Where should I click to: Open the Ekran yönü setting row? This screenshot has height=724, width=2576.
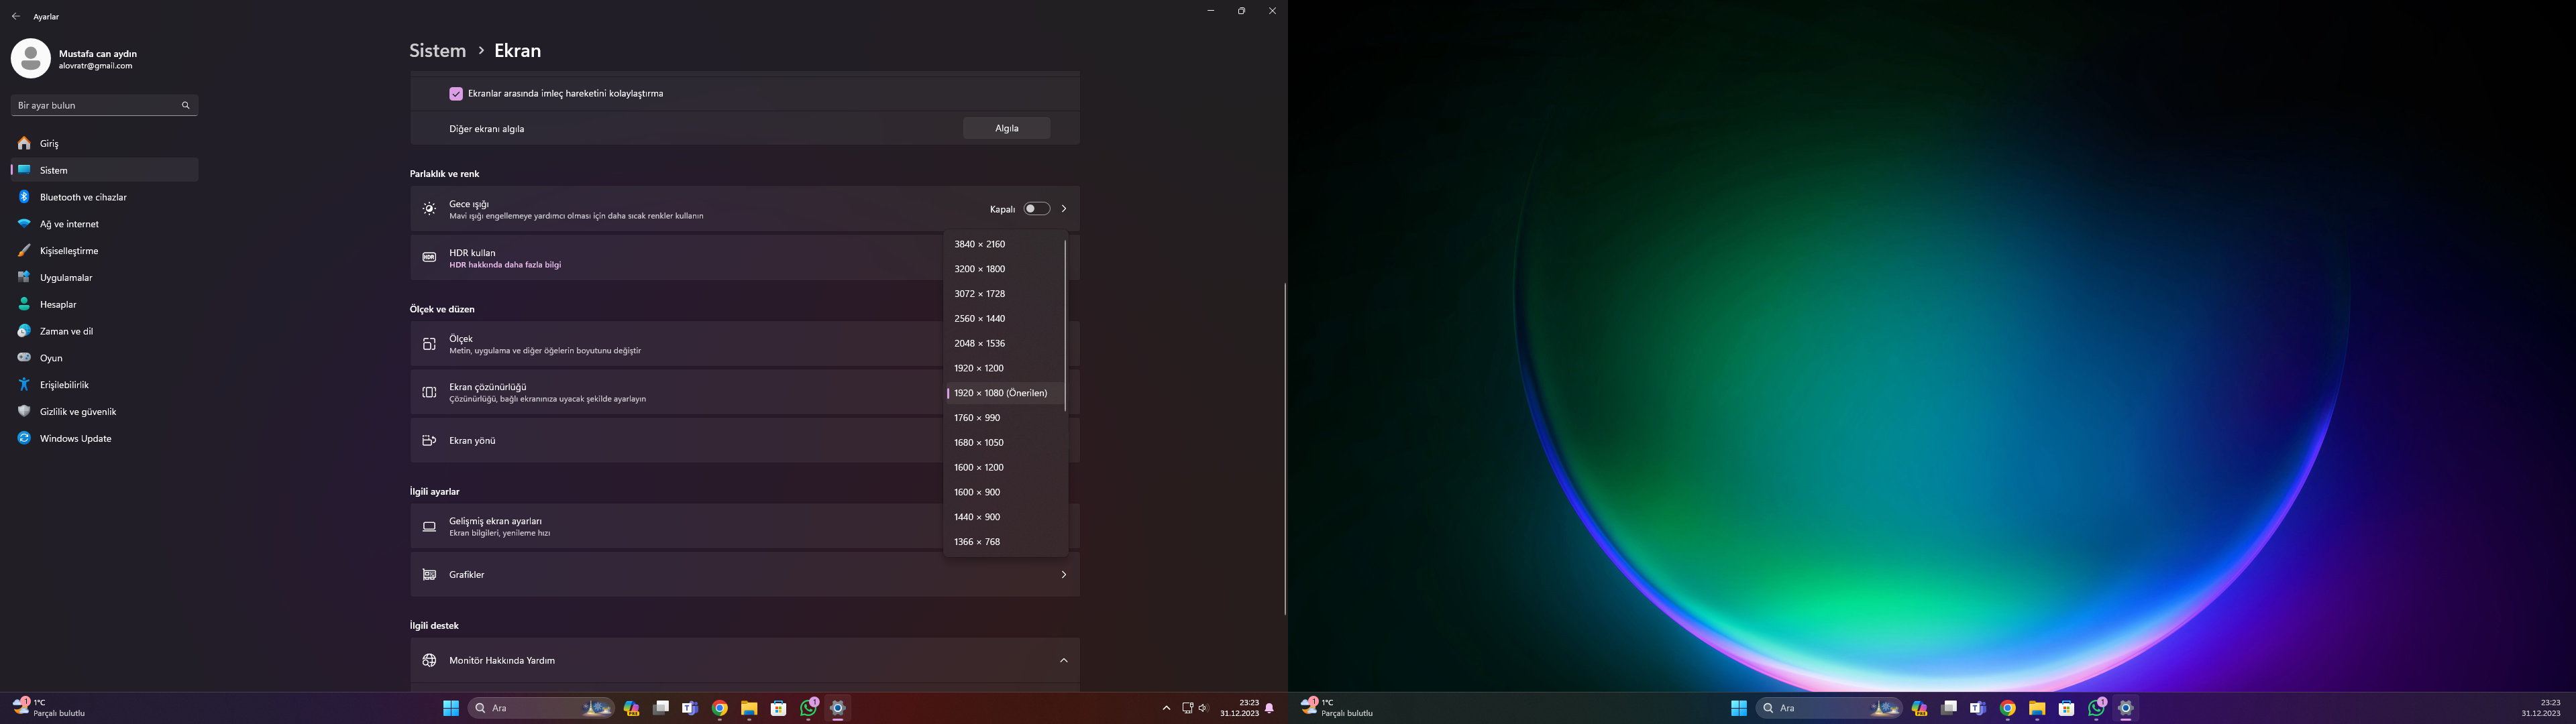pos(677,441)
